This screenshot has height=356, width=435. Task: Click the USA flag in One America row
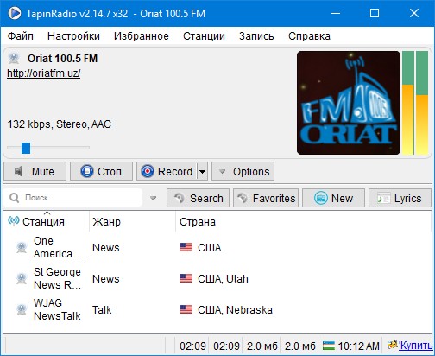click(x=186, y=247)
